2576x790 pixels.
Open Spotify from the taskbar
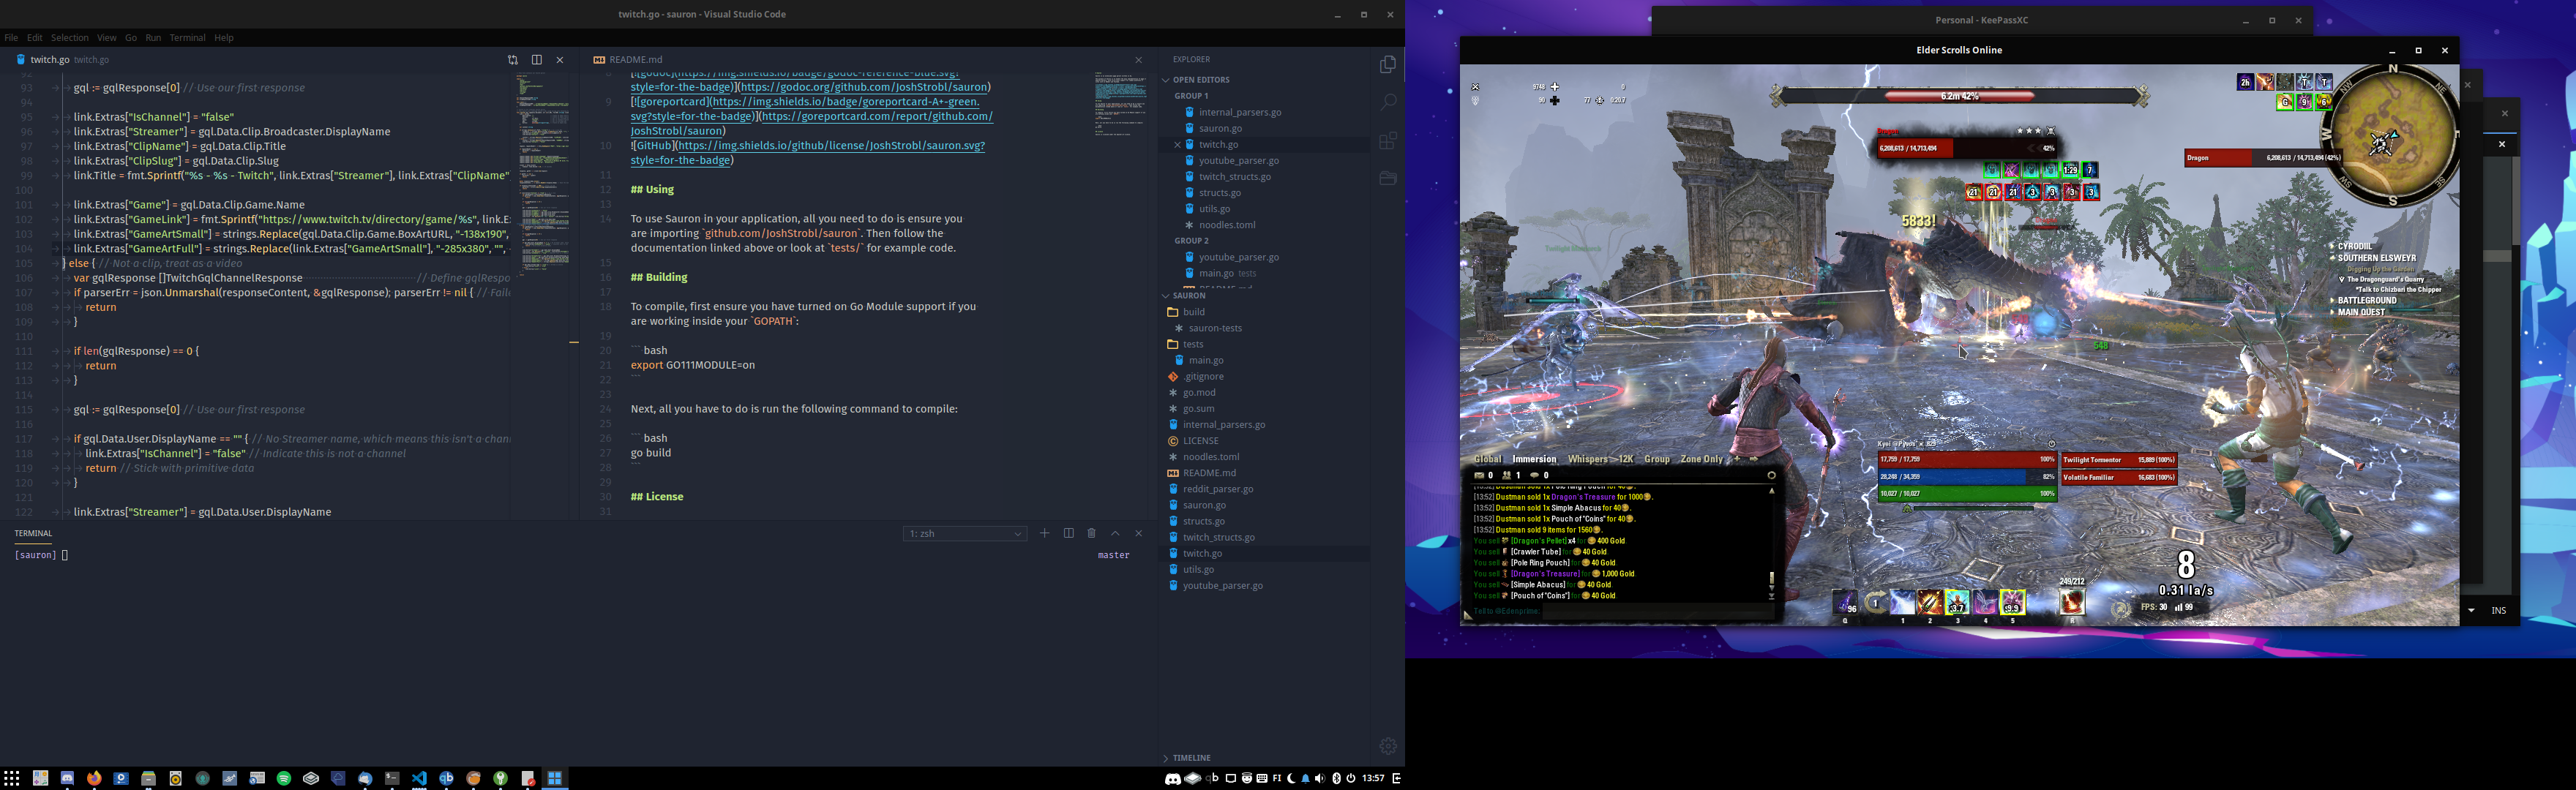pyautogui.click(x=284, y=778)
